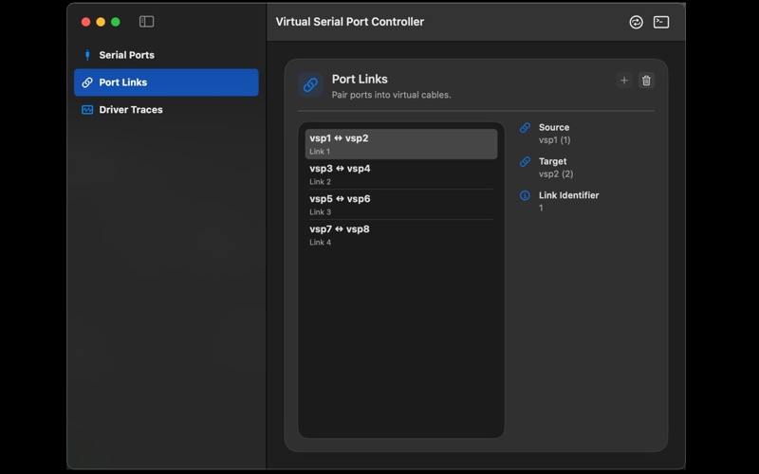Viewport: 759px width, 474px height.
Task: Click the Source chain icon
Action: [x=525, y=128]
